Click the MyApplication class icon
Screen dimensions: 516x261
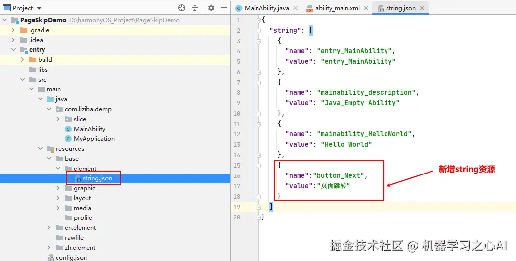point(68,139)
